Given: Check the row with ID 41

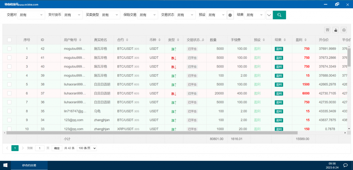Looking at the screenshot, I should [9, 57].
